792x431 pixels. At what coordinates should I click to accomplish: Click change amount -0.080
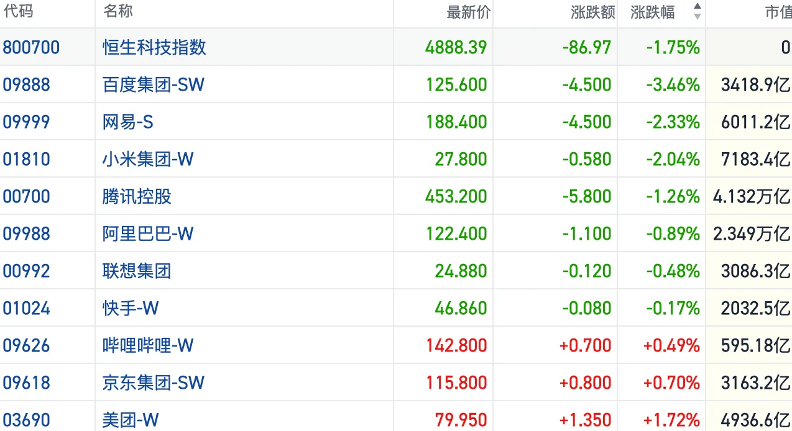[587, 308]
